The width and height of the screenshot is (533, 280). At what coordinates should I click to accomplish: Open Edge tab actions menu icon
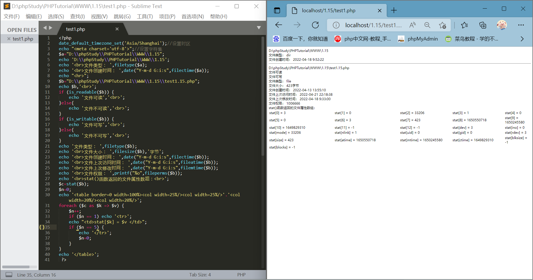coord(277,11)
